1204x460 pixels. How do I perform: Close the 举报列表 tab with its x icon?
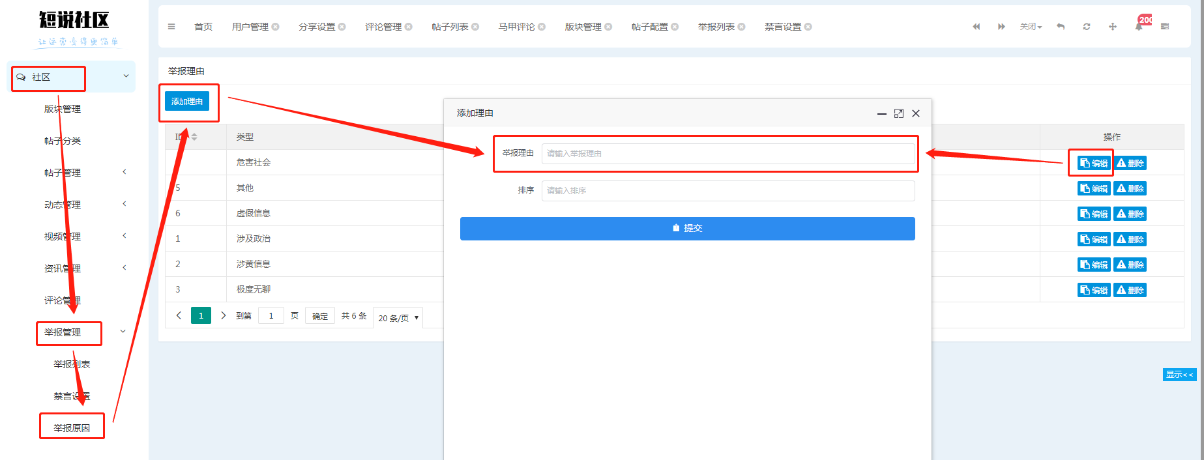pyautogui.click(x=741, y=27)
